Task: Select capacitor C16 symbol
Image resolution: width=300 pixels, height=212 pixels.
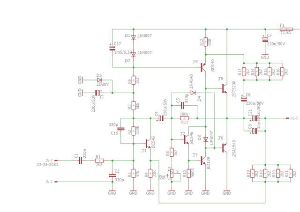Action: 121,129
